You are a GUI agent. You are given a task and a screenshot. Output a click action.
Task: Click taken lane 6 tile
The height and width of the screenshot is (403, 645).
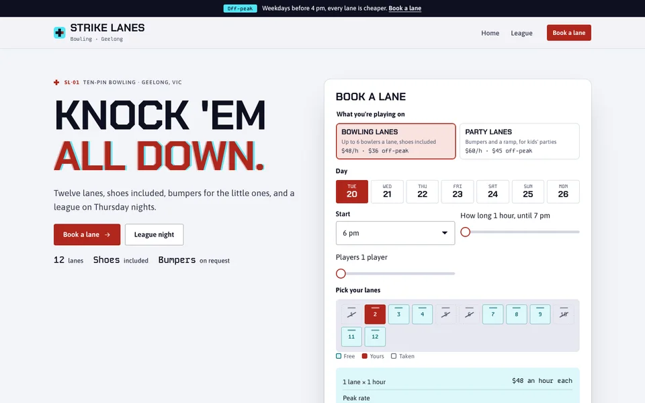tap(470, 314)
